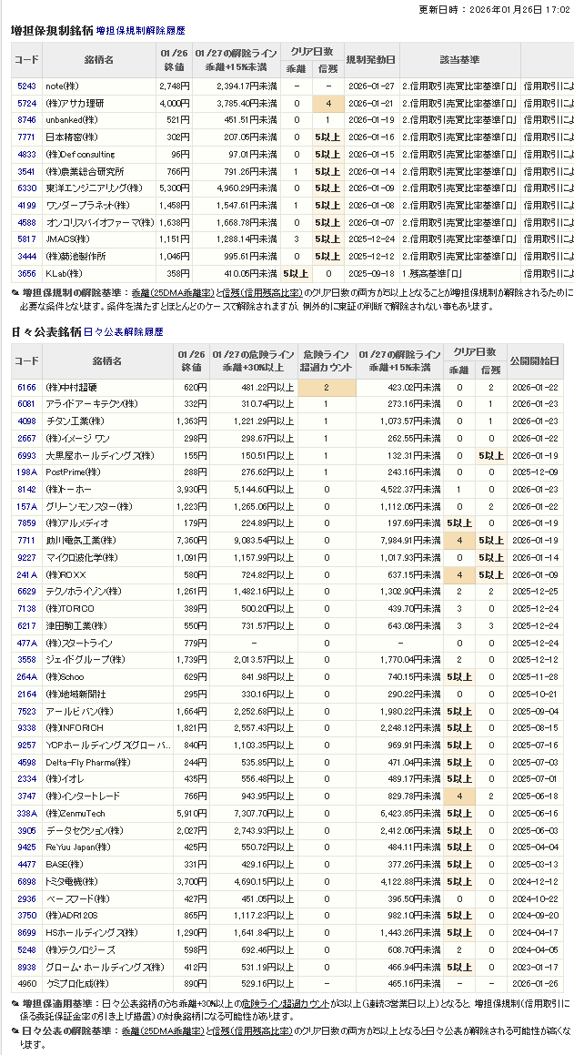Open code 4598 Delta-Fly Pharma
The width and height of the screenshot is (584, 1055).
[x=26, y=762]
